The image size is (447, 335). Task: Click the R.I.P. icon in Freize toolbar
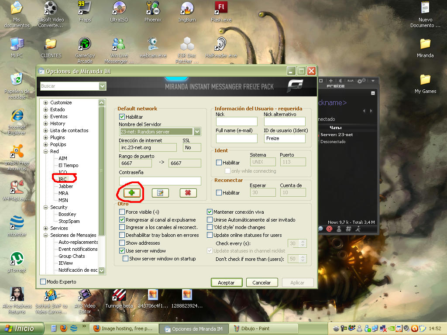coord(351,81)
